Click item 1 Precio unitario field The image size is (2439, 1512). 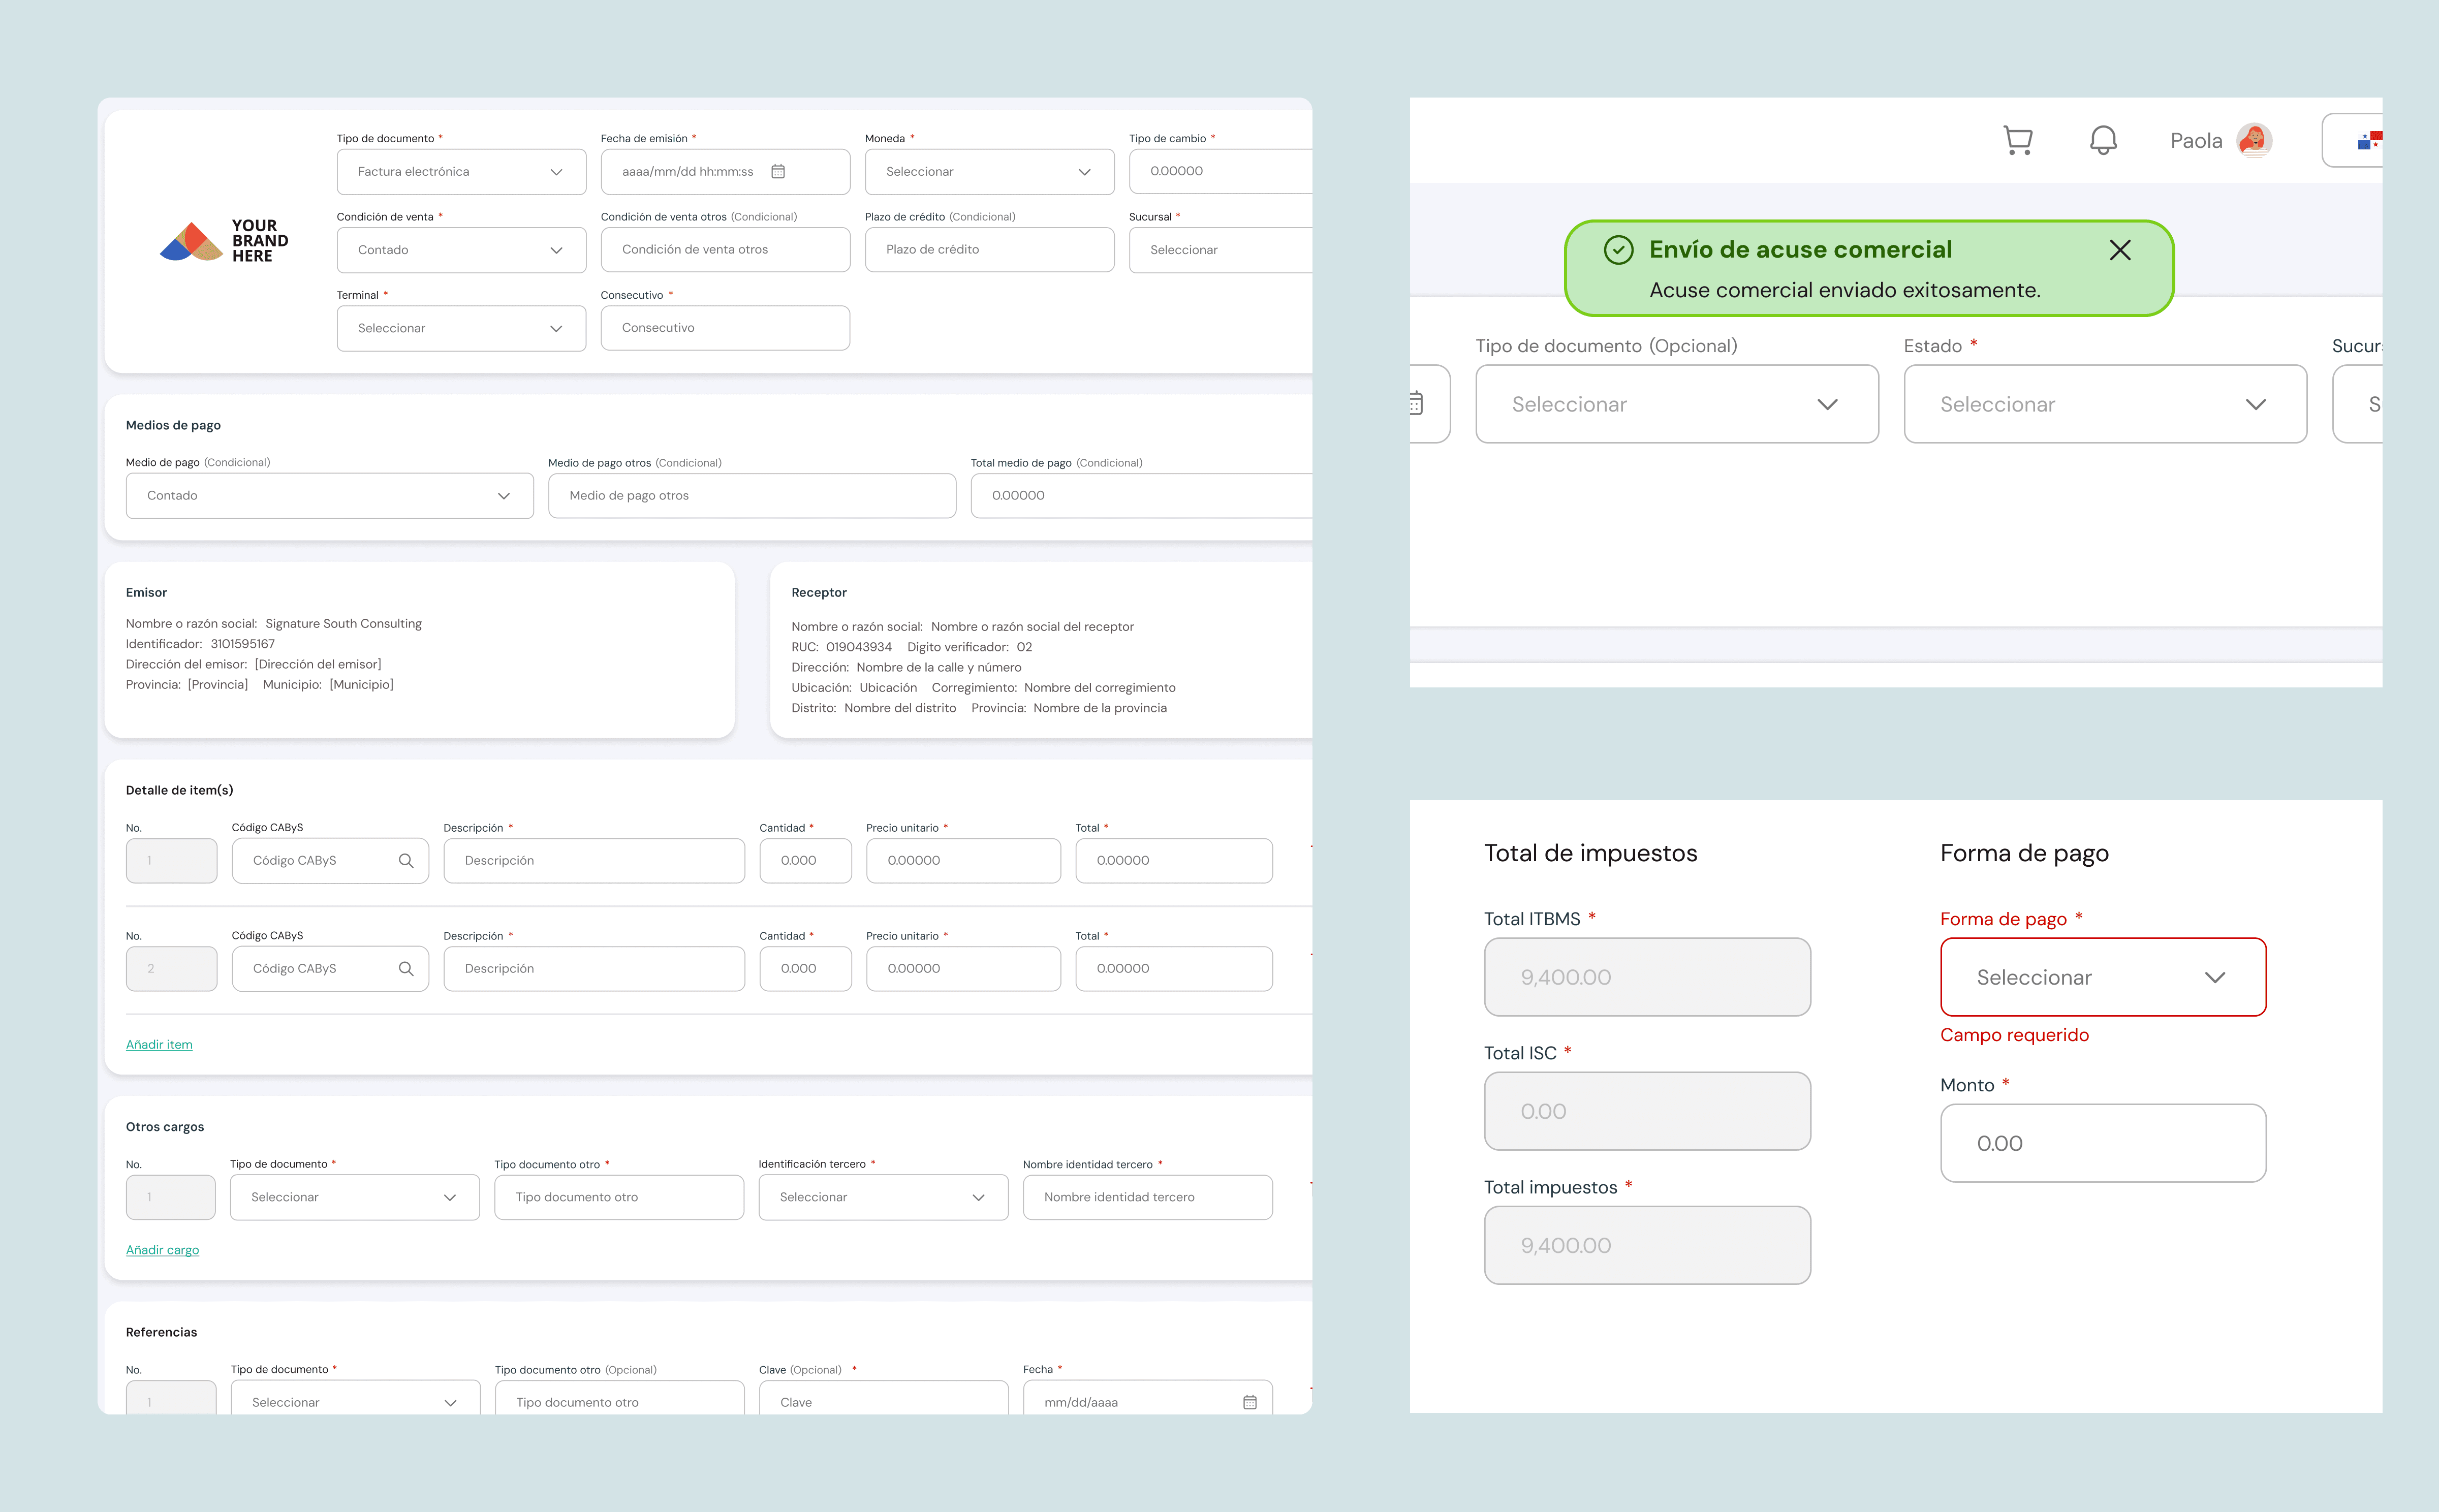point(963,861)
